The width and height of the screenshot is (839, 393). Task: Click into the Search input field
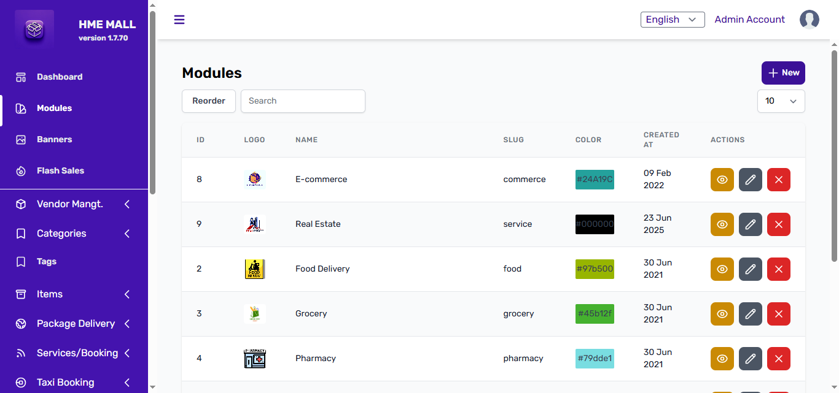tap(303, 101)
